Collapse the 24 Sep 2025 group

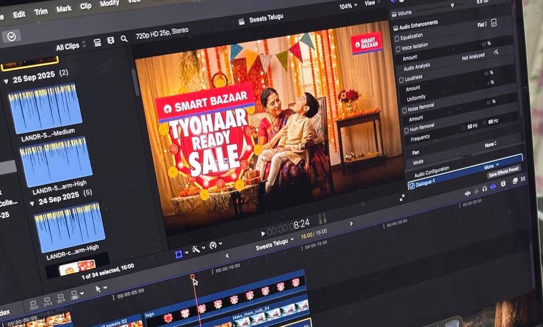click(x=32, y=203)
